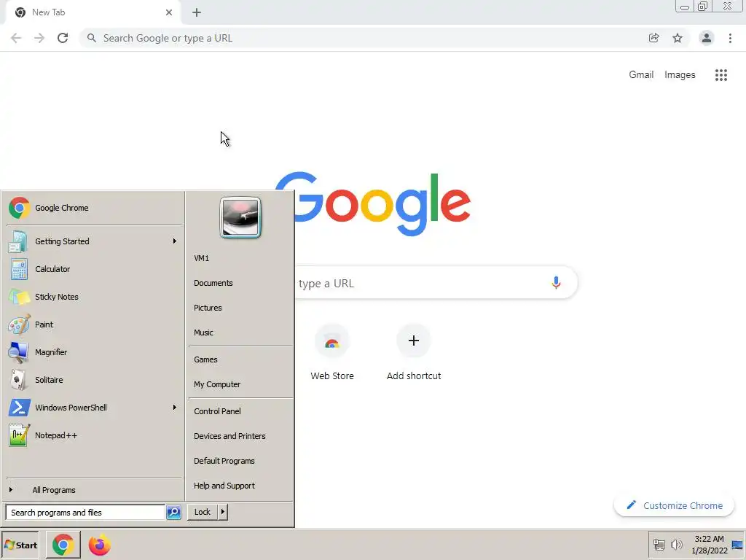Close the New Tab tab
This screenshot has height=560, width=746.
point(169,12)
